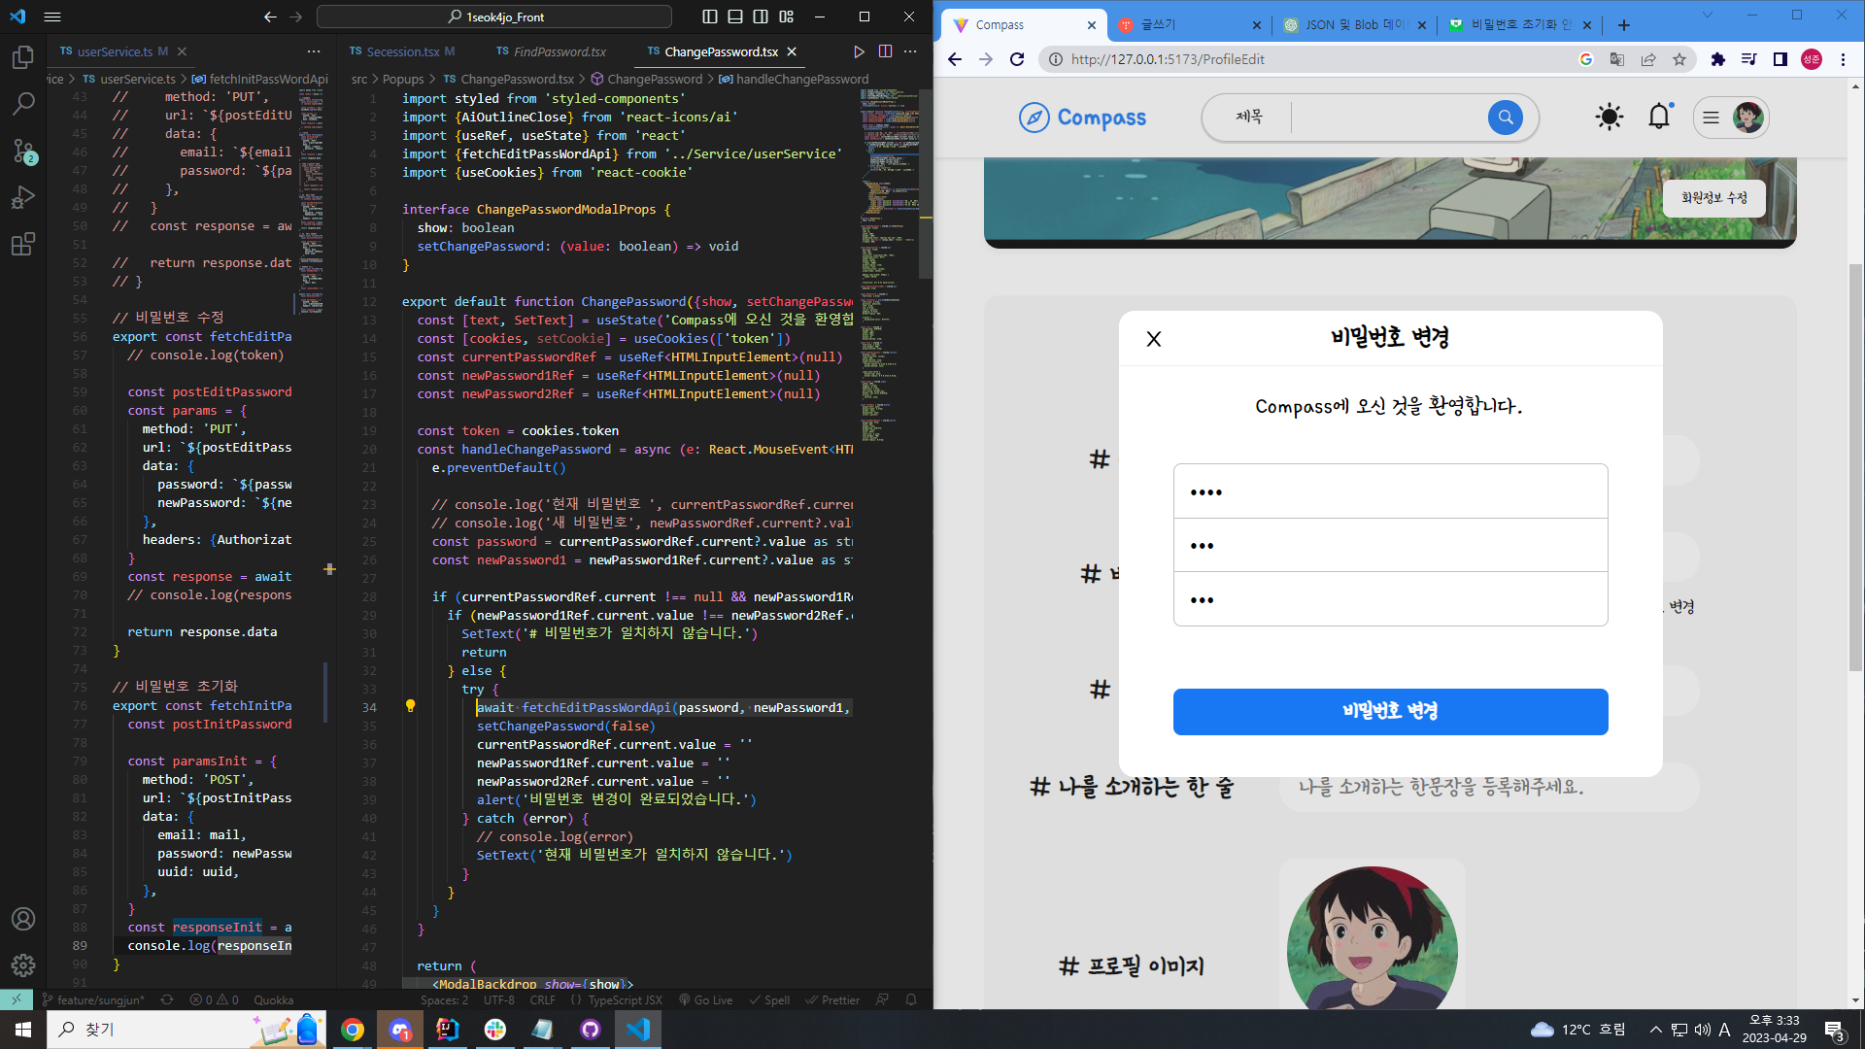Expand the hamburger profile menu on Compass
The height and width of the screenshot is (1049, 1865).
tap(1712, 118)
